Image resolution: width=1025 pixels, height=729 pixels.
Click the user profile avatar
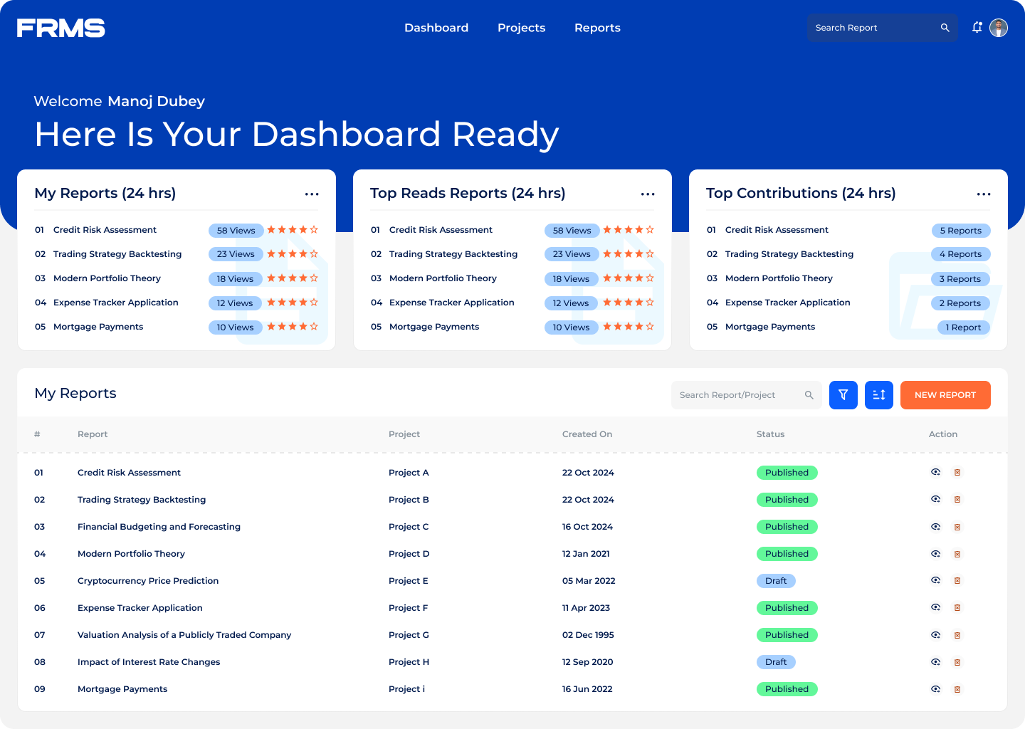coord(999,28)
